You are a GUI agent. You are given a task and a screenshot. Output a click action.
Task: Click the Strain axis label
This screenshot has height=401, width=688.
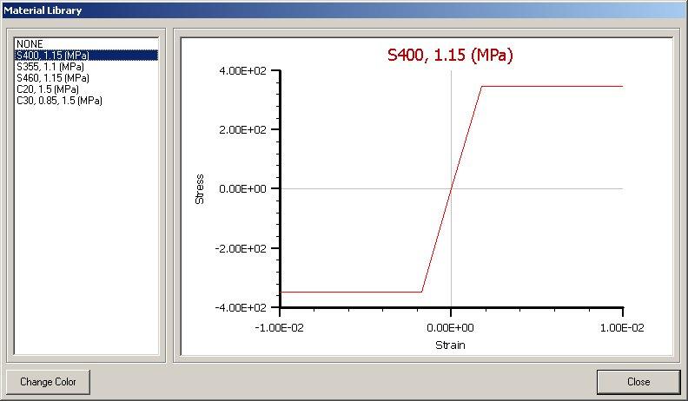point(450,345)
